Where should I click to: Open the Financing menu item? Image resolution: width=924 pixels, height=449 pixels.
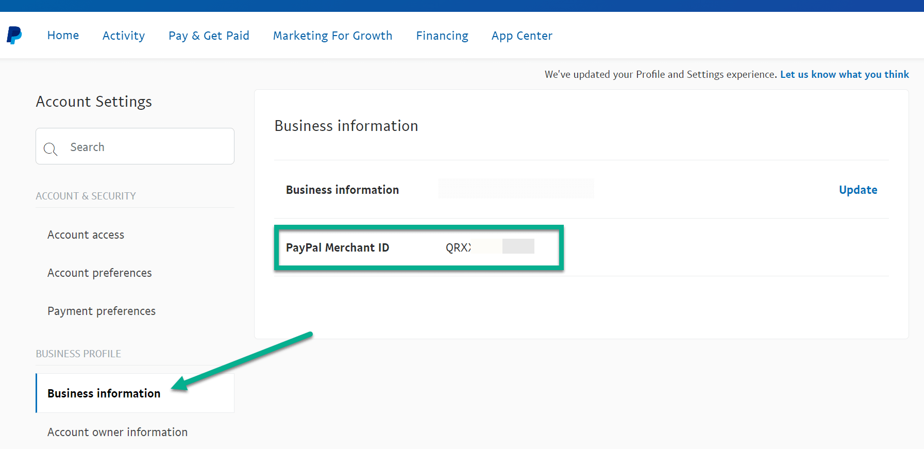point(442,36)
